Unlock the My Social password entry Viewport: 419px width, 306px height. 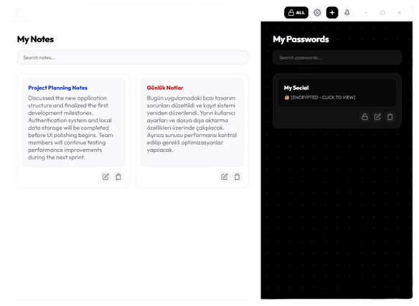(364, 117)
